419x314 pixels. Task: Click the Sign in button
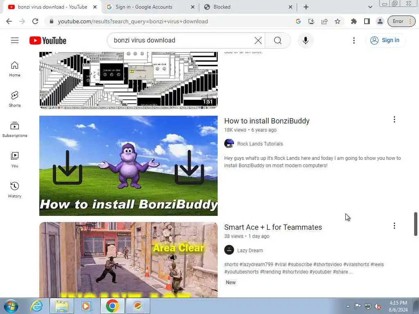click(x=385, y=40)
